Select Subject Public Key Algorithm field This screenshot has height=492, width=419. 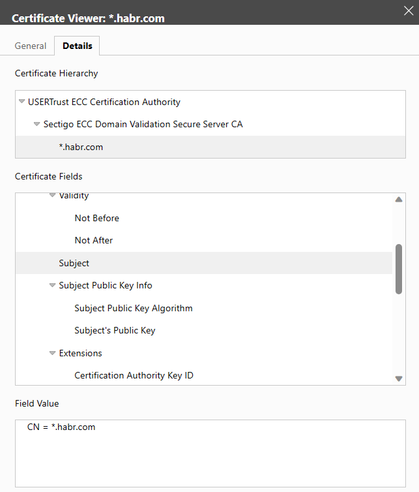134,308
